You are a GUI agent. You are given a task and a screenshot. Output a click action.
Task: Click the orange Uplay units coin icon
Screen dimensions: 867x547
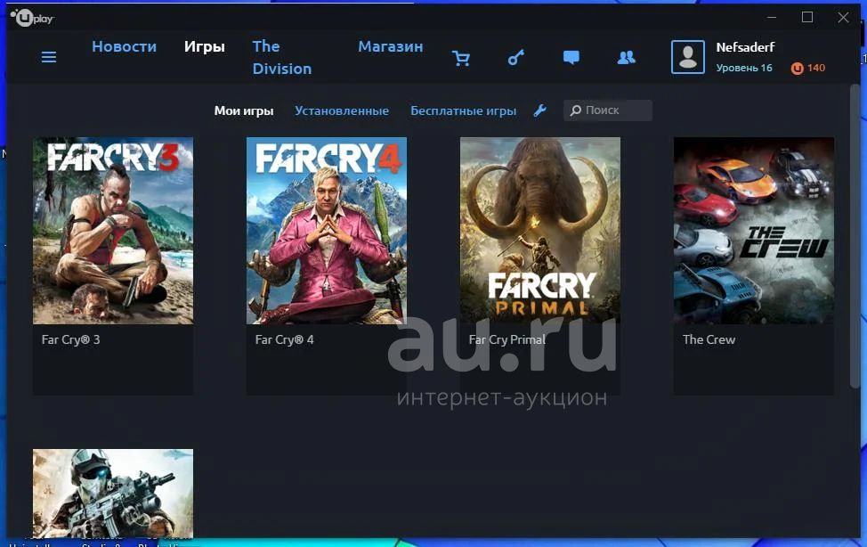pyautogui.click(x=797, y=68)
